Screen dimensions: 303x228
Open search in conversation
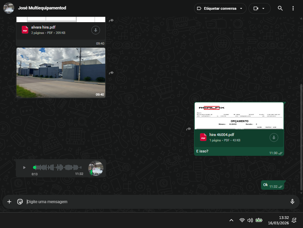pyautogui.click(x=280, y=8)
